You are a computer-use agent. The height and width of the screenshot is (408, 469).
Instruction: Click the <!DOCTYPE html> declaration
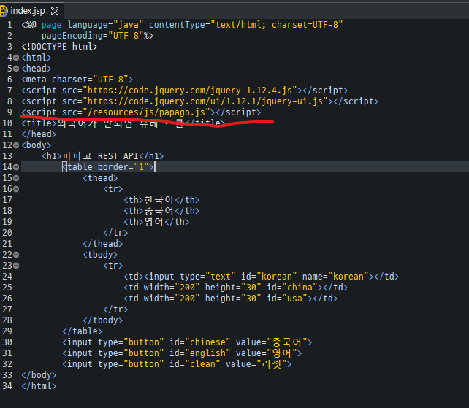59,47
